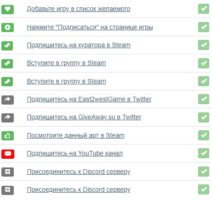The image size is (211, 200).
Task: Toggle the checkmark for the Steam art task
Action: tap(204, 135)
